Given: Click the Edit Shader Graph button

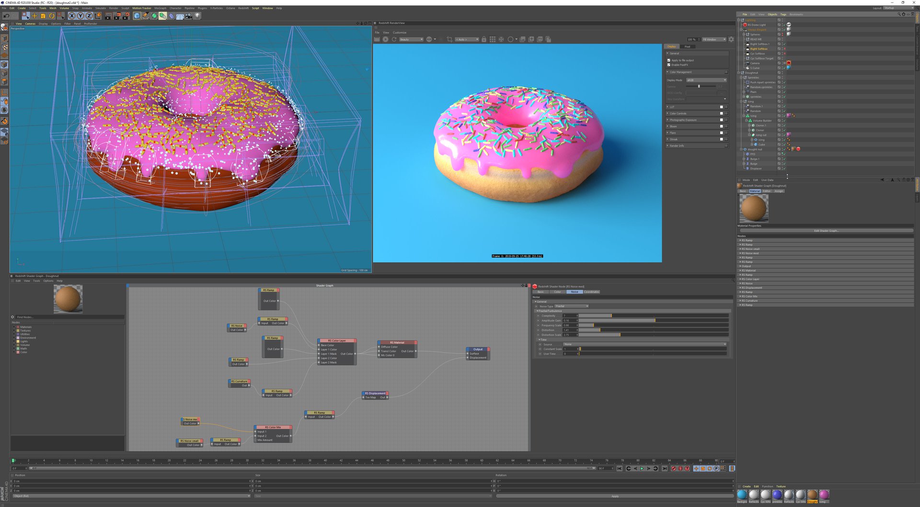Looking at the screenshot, I should click(x=826, y=231).
